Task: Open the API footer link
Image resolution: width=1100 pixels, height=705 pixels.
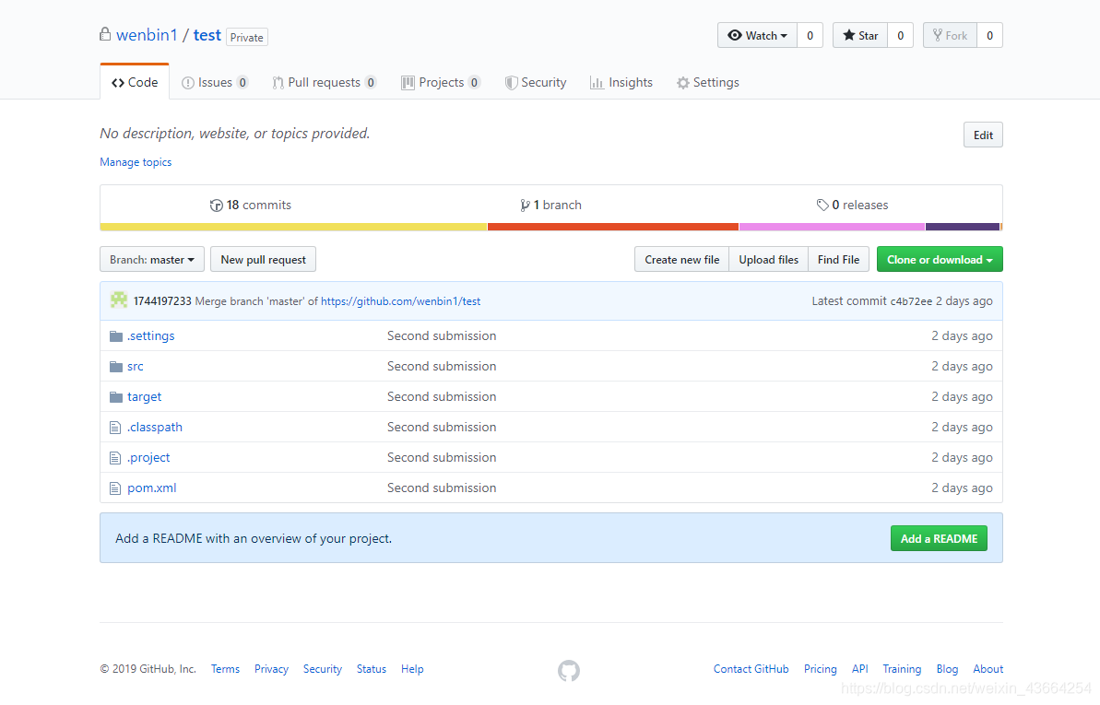Action: 860,669
